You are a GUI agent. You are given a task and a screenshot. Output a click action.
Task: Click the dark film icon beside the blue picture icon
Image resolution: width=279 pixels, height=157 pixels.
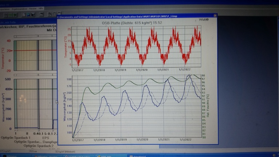pyautogui.click(x=33, y=15)
